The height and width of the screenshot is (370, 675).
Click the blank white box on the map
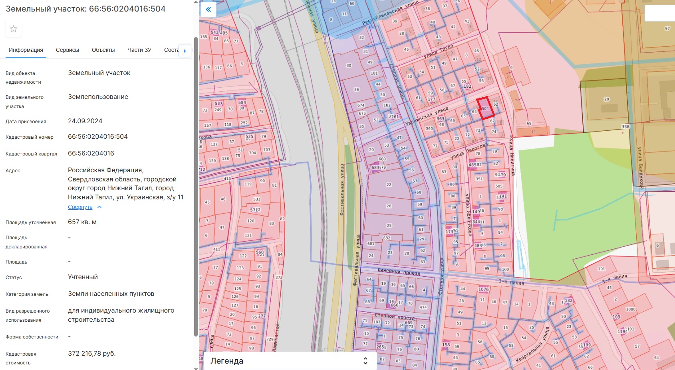659,13
